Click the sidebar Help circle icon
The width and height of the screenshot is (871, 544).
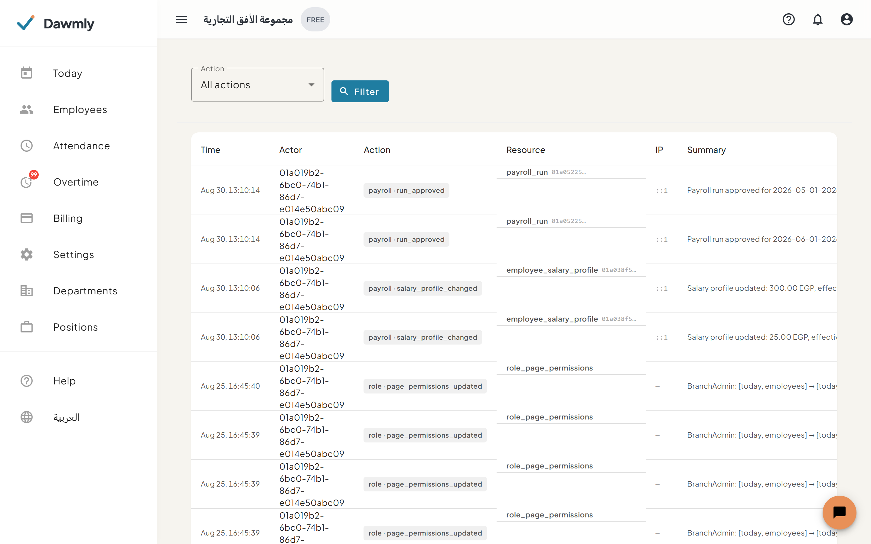click(x=27, y=381)
